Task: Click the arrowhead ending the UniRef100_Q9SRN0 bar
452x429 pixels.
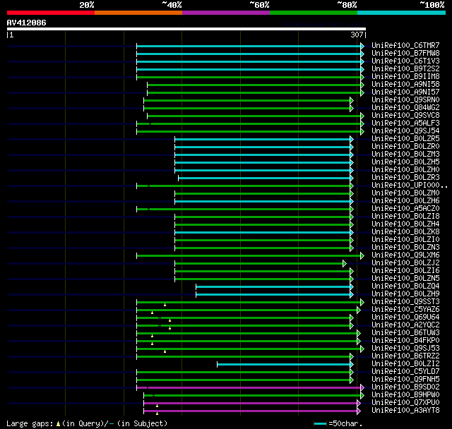Action: click(x=351, y=99)
